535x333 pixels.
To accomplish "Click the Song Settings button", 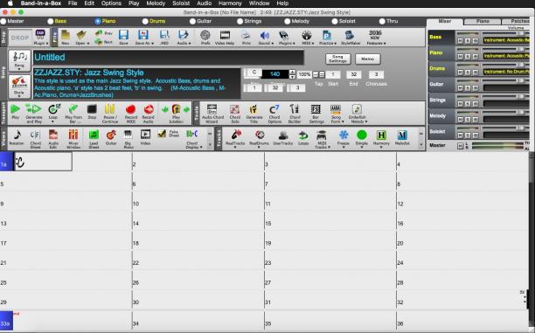I will (337, 59).
